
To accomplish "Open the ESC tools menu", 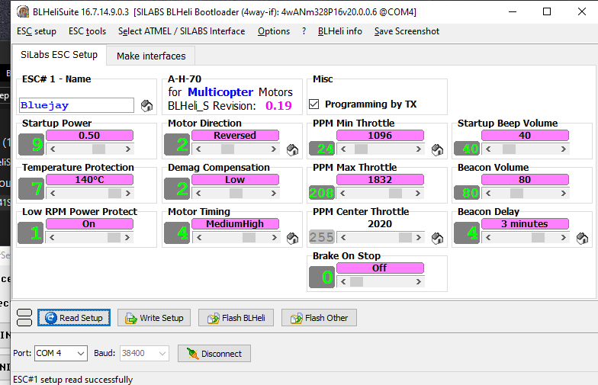I will [x=87, y=31].
